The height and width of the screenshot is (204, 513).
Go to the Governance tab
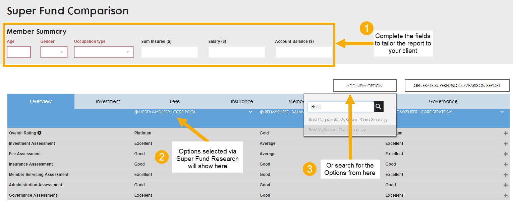coord(443,101)
